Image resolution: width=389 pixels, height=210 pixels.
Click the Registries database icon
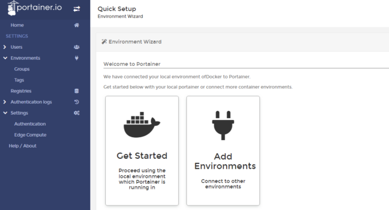click(x=77, y=91)
